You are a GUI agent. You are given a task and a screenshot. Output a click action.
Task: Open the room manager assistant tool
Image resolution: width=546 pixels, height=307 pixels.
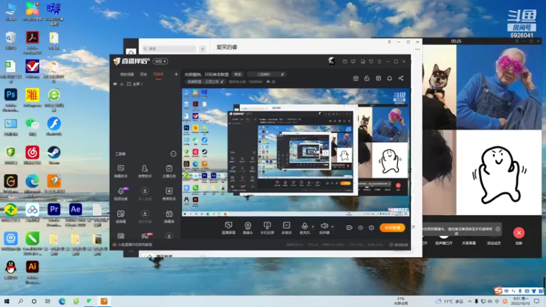point(145,171)
